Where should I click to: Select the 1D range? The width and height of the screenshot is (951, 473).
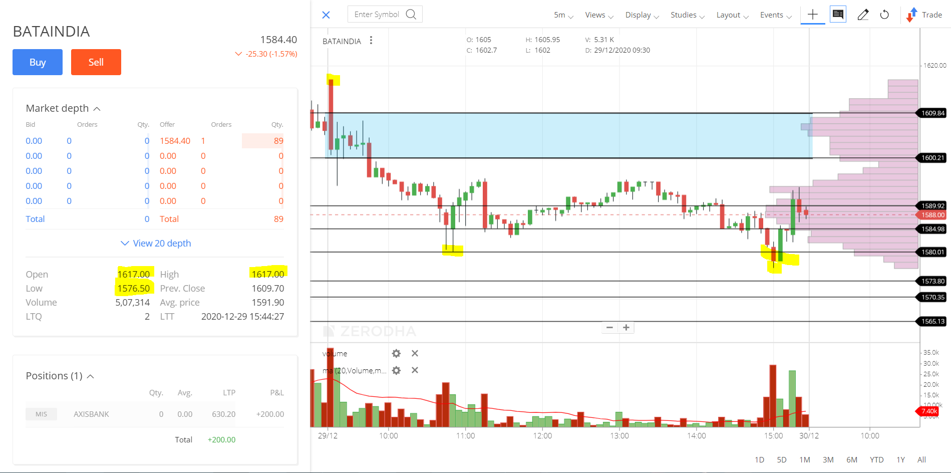[760, 460]
